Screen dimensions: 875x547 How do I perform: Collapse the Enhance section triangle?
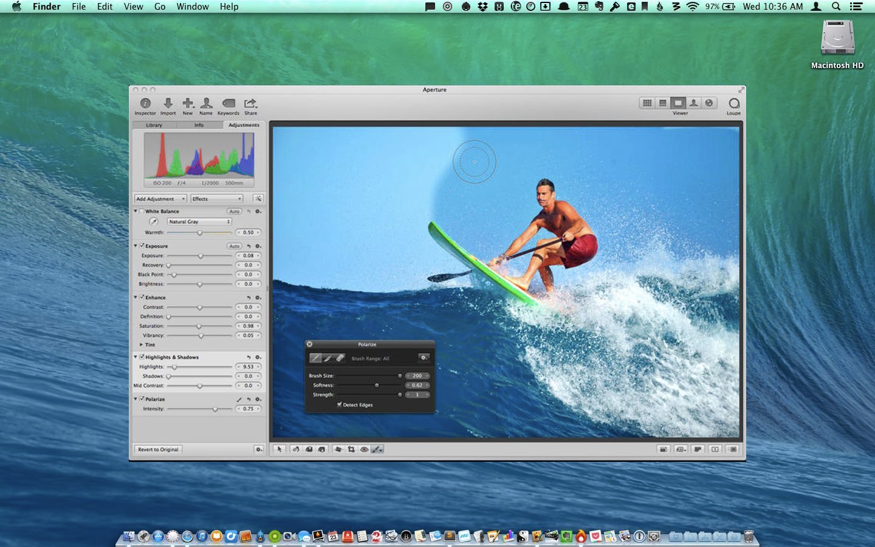pos(136,297)
